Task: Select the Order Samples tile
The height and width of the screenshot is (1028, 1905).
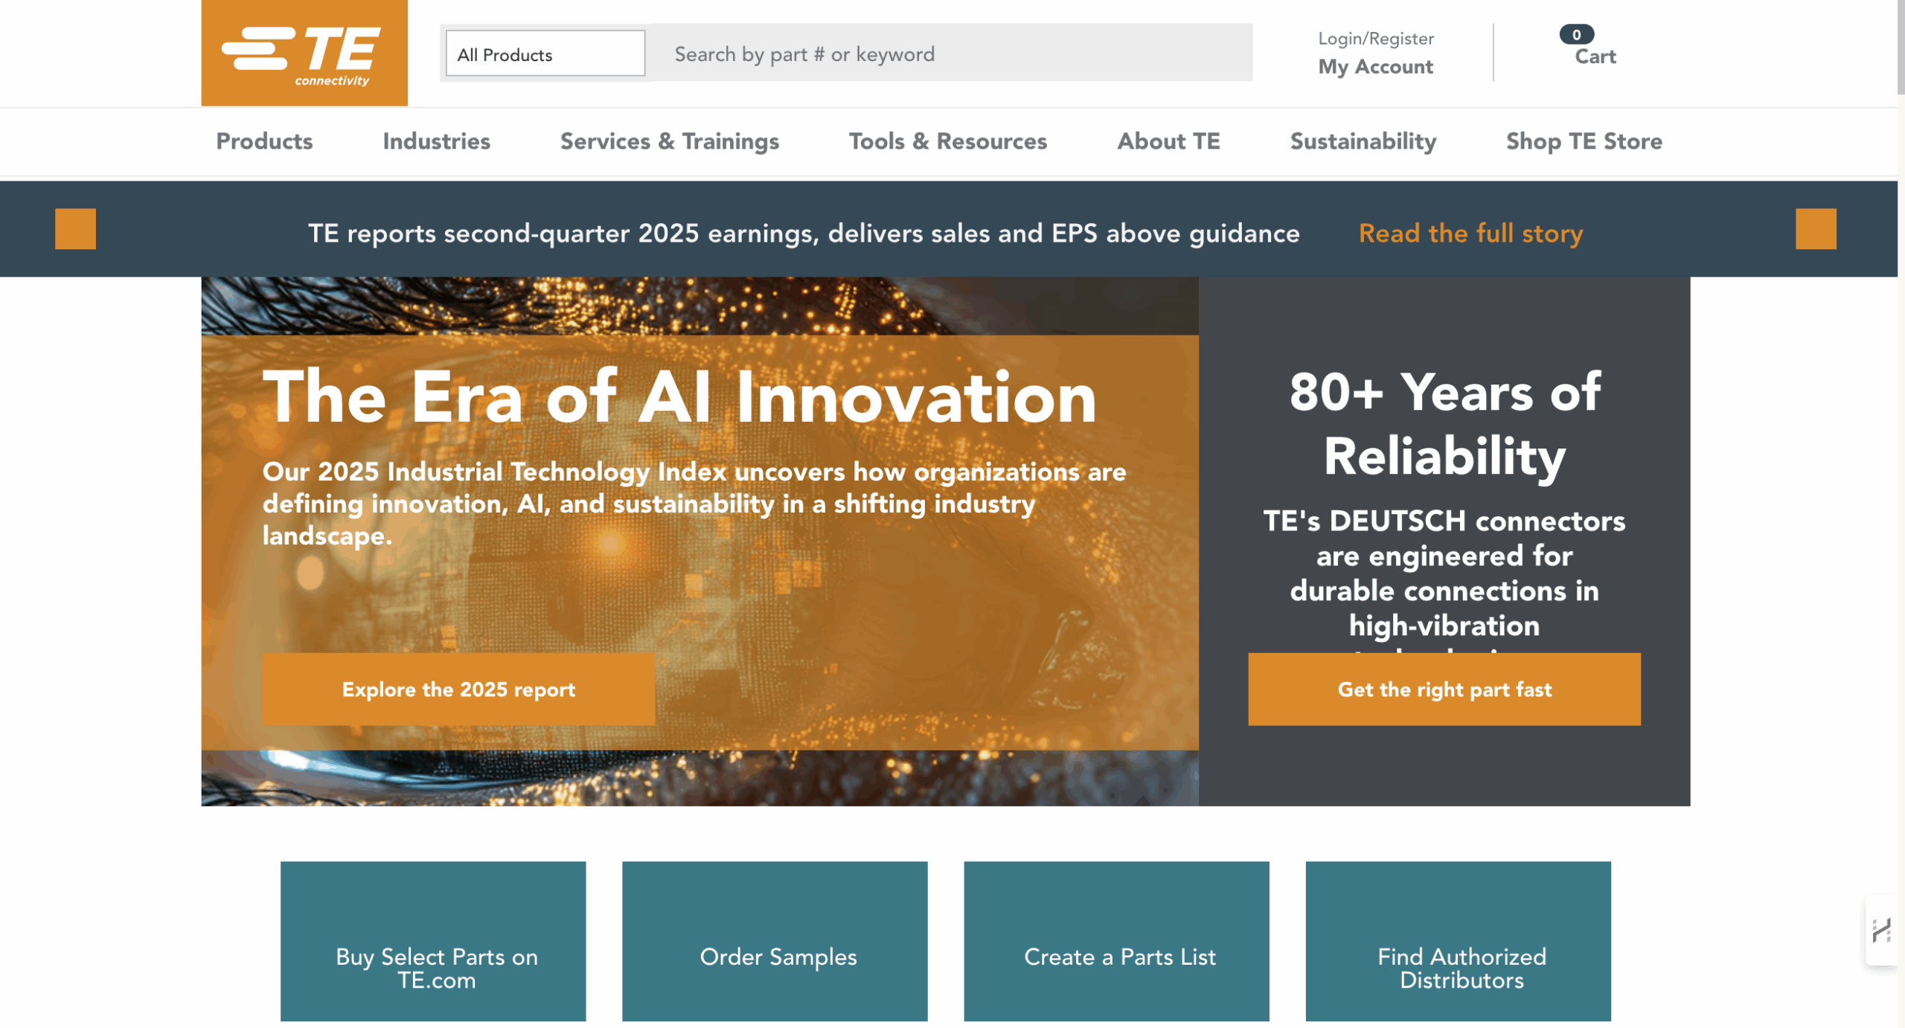Action: 775,940
